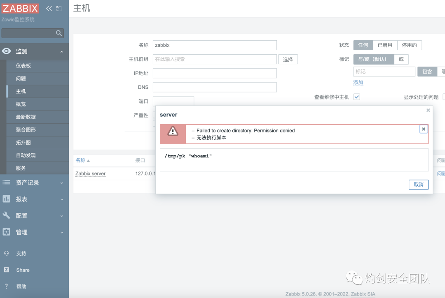This screenshot has width=445, height=298.
Task: Click the eye icon for 监测 section
Action: click(6, 51)
